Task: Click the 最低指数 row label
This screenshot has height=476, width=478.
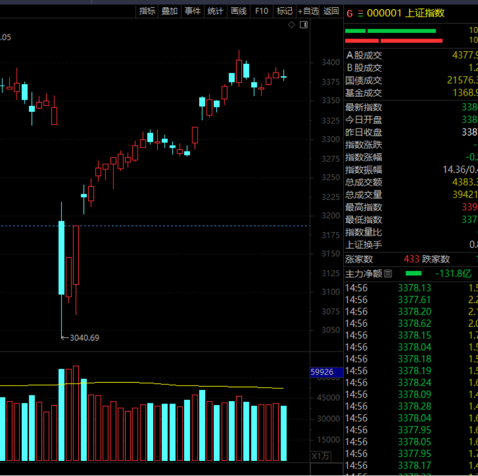Action: pyautogui.click(x=363, y=220)
